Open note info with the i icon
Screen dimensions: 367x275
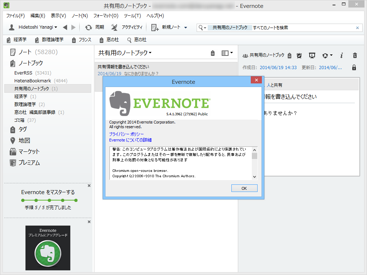[341, 56]
